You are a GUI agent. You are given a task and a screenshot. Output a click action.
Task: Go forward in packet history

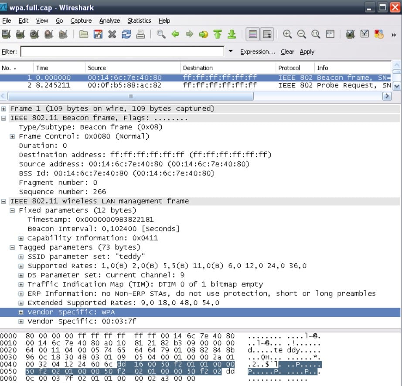click(190, 34)
